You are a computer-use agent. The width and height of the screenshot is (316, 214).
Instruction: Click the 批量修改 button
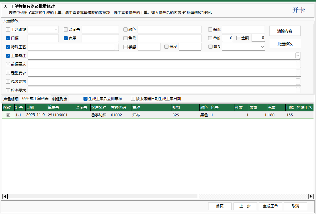coord(285,43)
